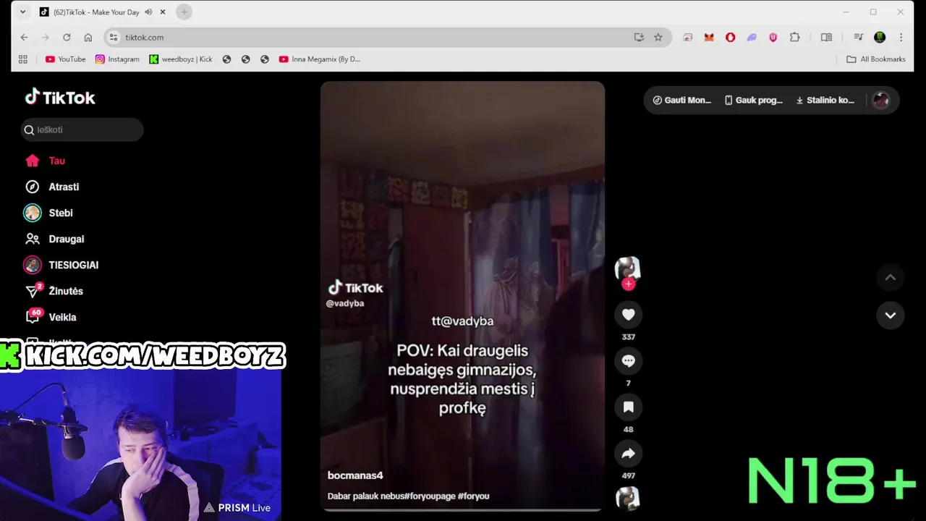Image resolution: width=926 pixels, height=521 pixels.
Task: Open the bocmanas4 profile link
Action: [355, 475]
